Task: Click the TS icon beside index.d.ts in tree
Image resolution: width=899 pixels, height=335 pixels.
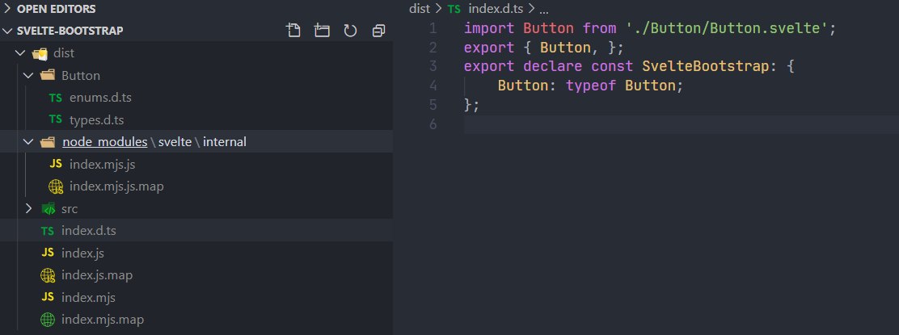Action: [x=48, y=231]
